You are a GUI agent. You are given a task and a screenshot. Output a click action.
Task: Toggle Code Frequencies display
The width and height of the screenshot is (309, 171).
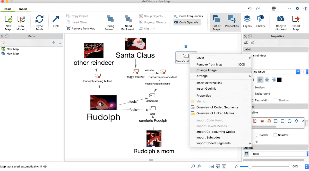[x=189, y=16]
